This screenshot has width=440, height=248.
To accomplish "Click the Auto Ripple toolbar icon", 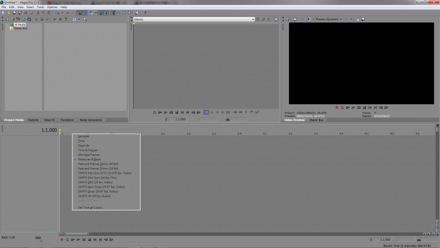I will [x=91, y=13].
